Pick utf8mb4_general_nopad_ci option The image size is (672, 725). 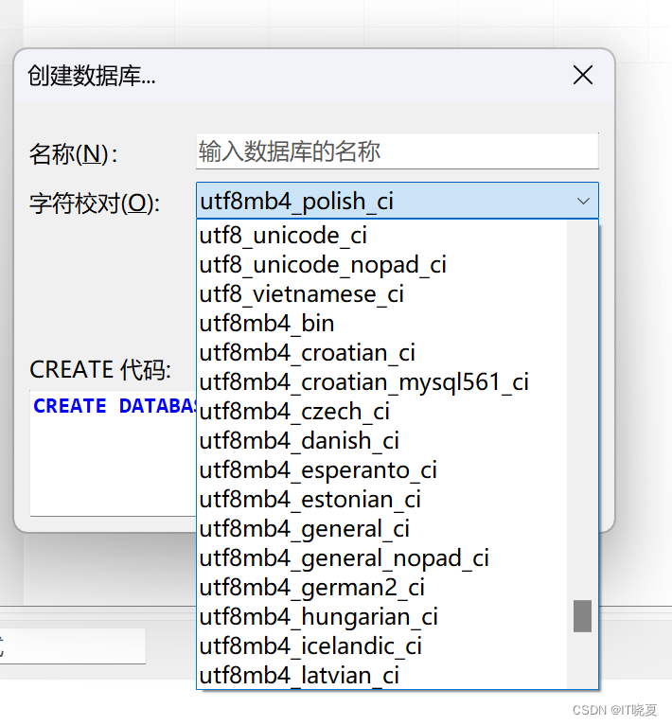click(x=382, y=558)
